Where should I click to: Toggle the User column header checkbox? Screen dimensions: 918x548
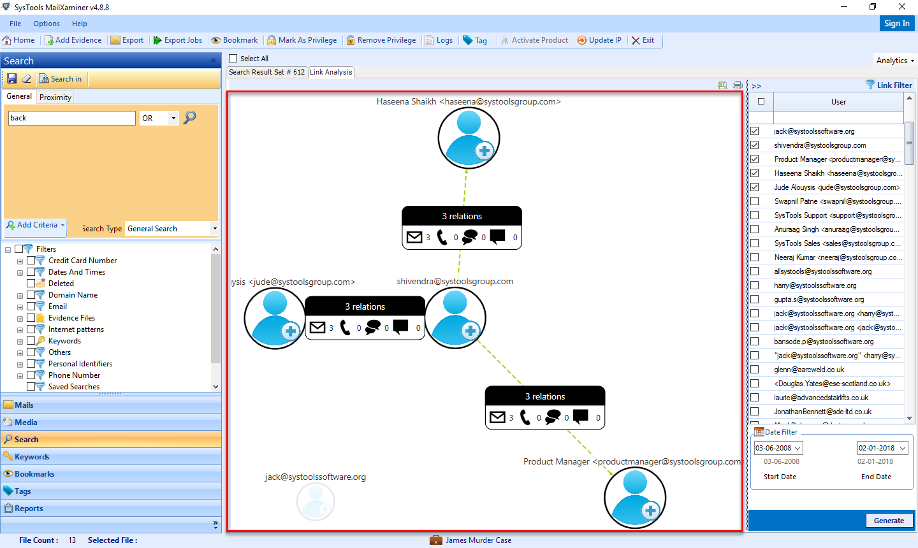pos(761,101)
